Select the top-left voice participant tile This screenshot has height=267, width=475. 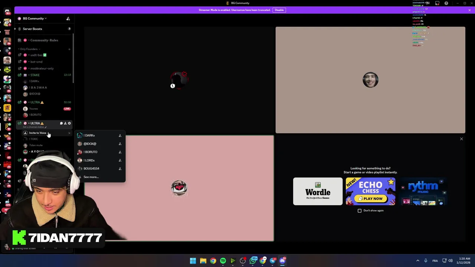click(179, 80)
